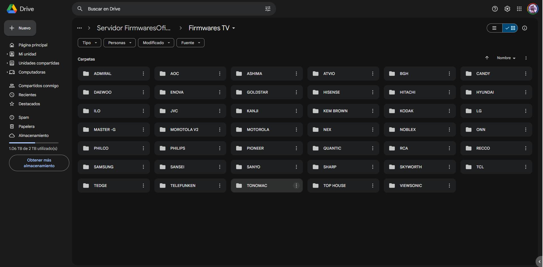Navigate to Servidor FirmwaresOfi... breadcrumb

tap(134, 28)
